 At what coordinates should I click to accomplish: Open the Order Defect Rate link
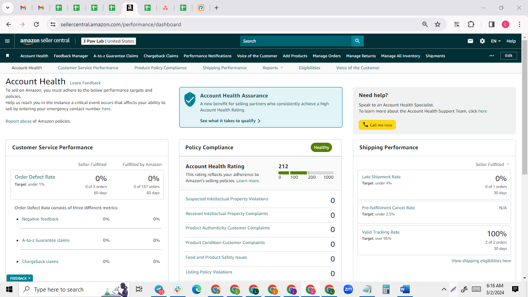35,177
